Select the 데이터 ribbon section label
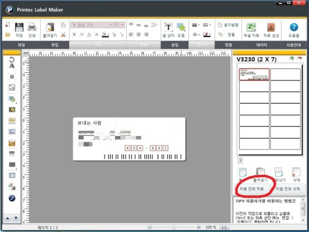 coord(261,45)
